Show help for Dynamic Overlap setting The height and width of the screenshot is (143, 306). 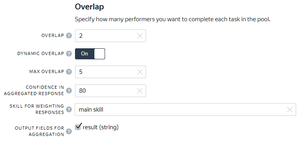[69, 54]
